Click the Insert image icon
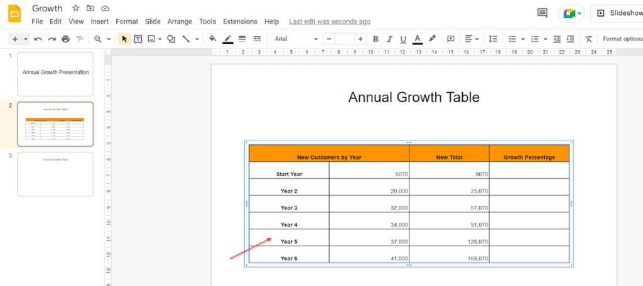The image size is (643, 286). click(x=152, y=39)
